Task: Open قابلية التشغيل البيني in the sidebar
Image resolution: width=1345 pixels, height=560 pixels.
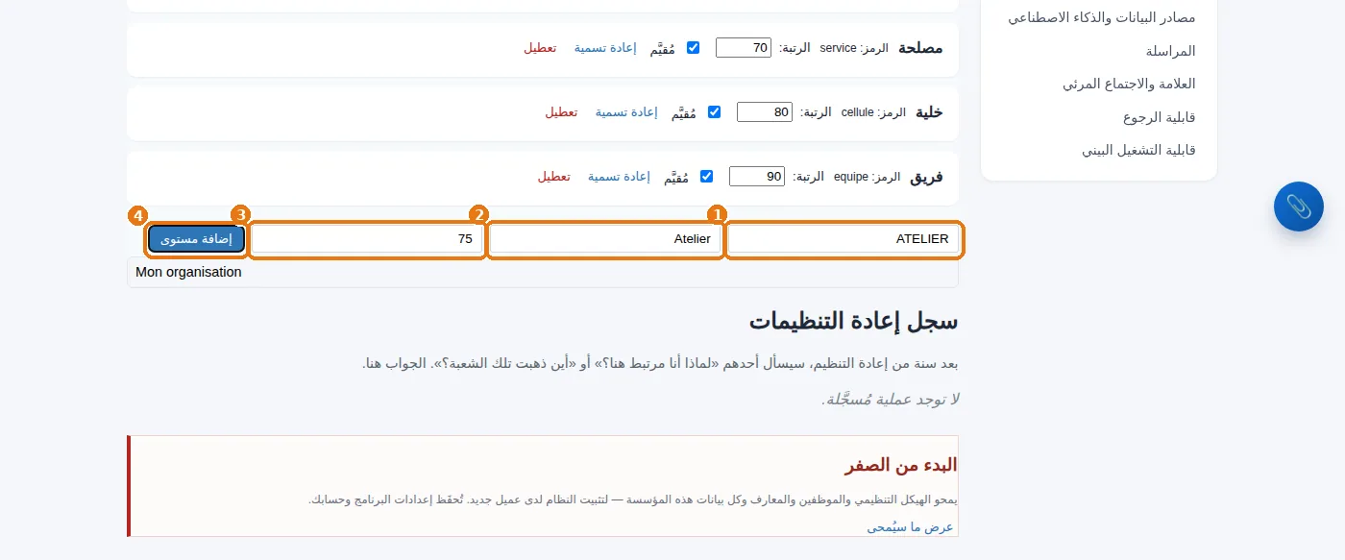Action: click(1138, 150)
